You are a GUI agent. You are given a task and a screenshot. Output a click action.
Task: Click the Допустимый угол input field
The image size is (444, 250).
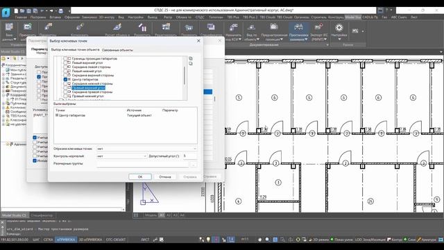189,156
